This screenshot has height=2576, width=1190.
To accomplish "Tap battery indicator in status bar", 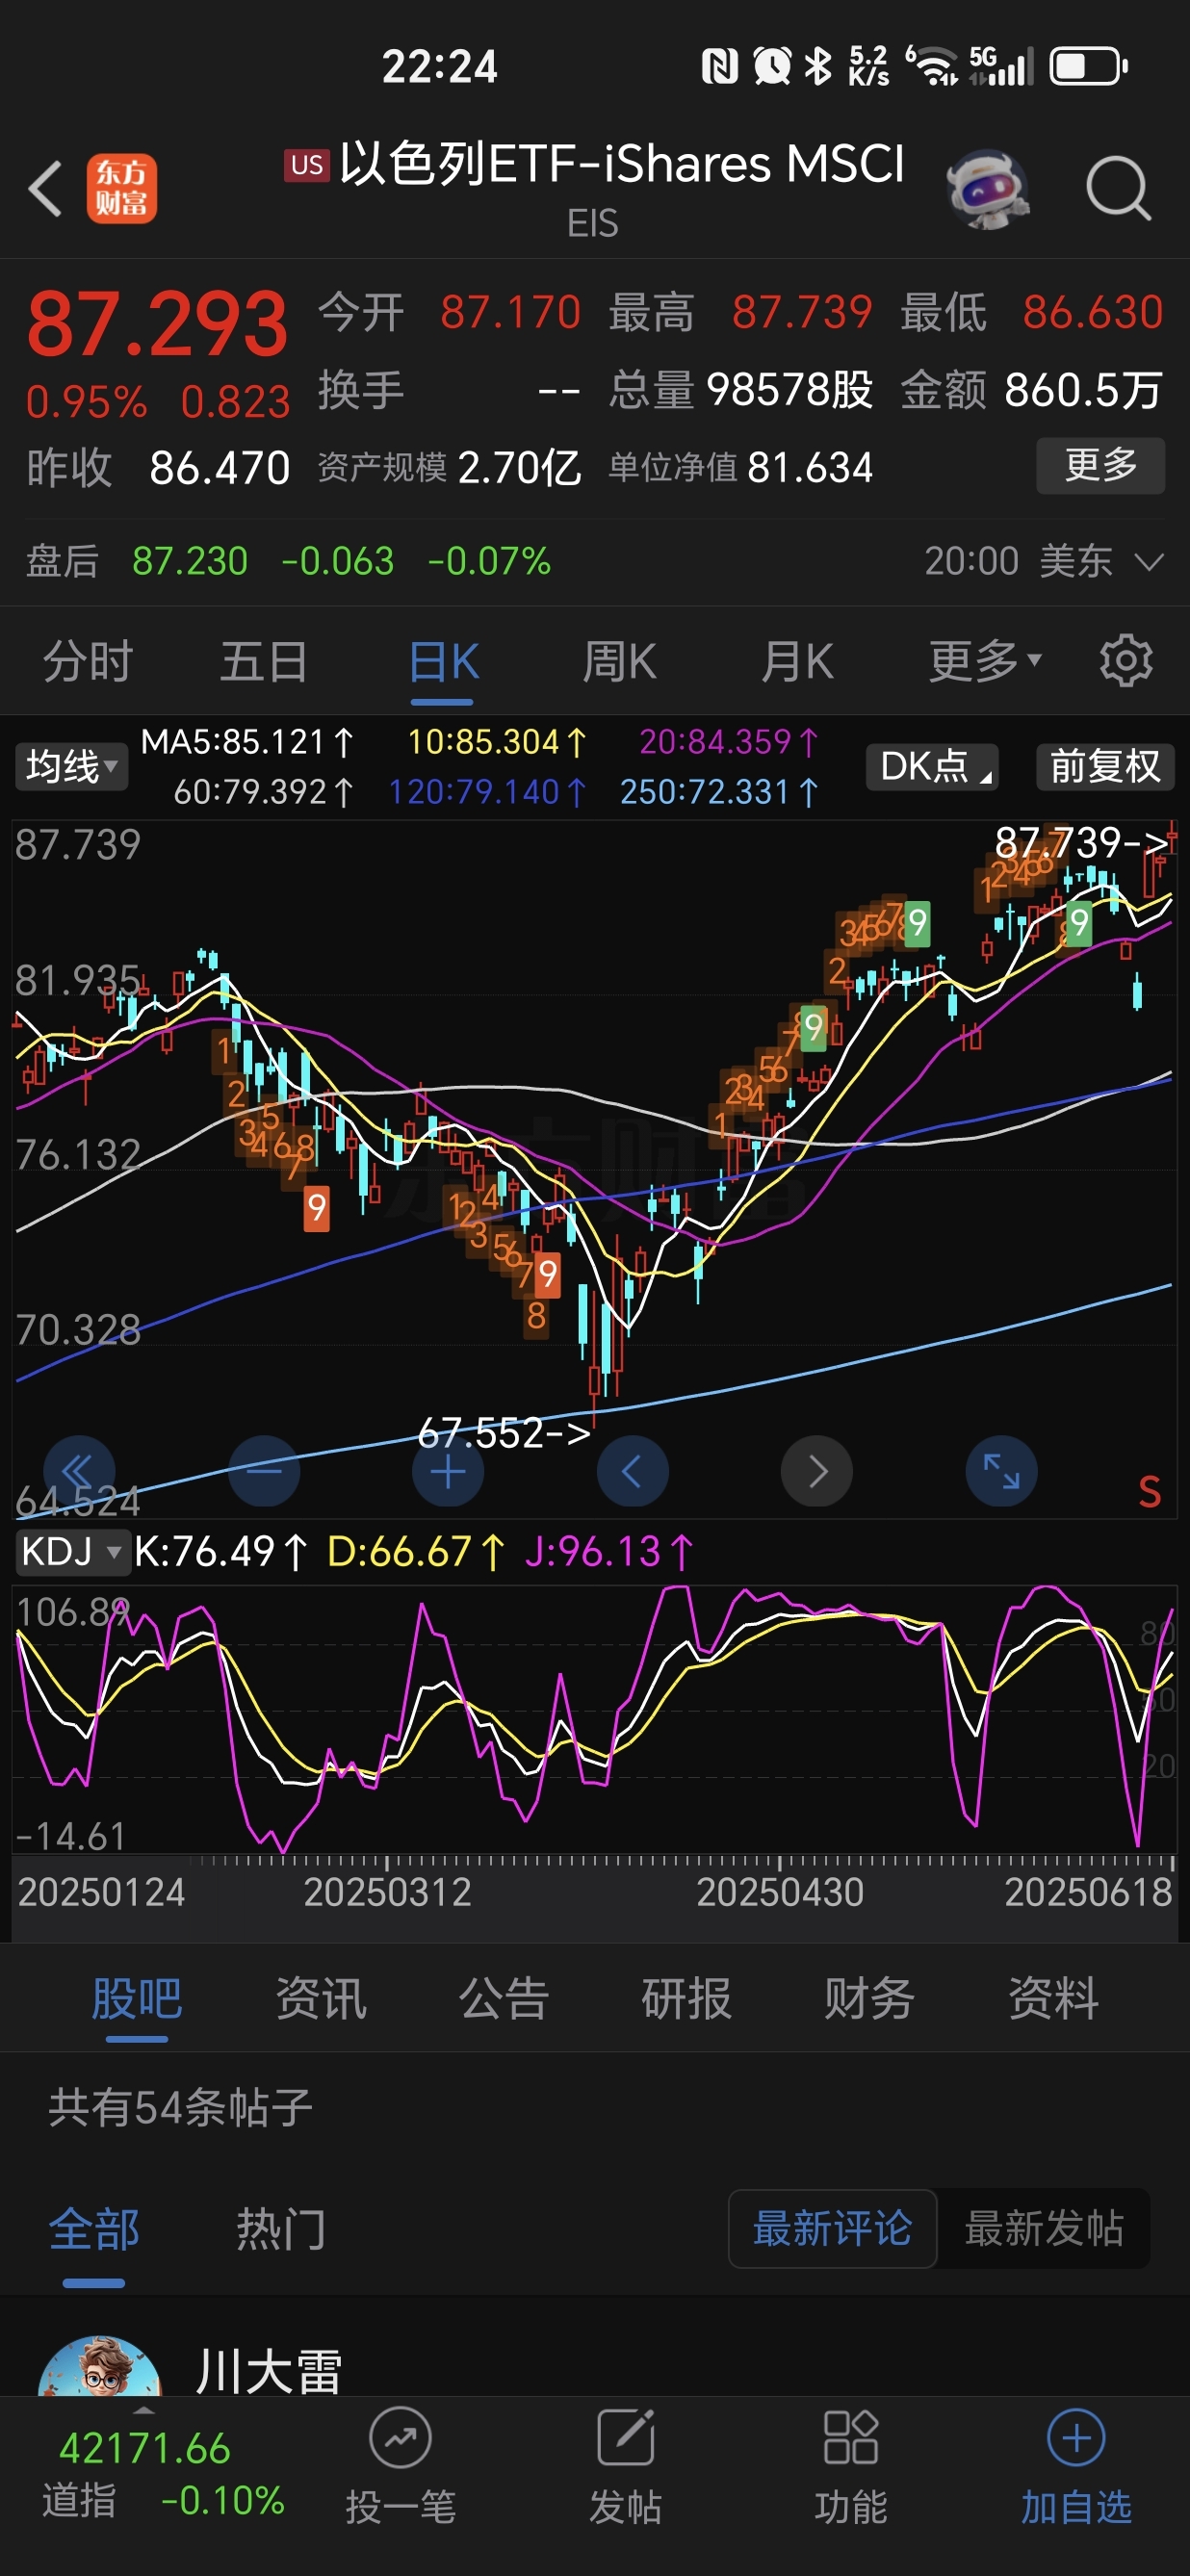I will [x=1088, y=67].
